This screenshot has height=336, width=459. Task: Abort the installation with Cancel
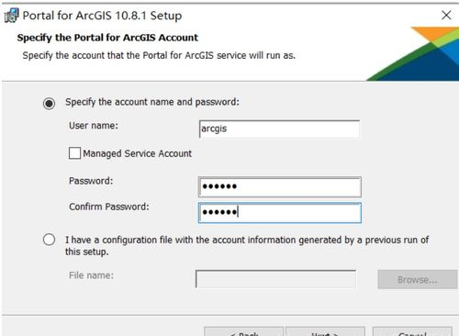click(412, 331)
